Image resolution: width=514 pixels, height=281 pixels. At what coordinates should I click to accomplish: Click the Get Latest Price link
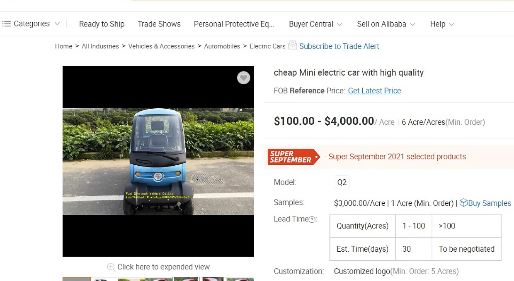(x=374, y=91)
